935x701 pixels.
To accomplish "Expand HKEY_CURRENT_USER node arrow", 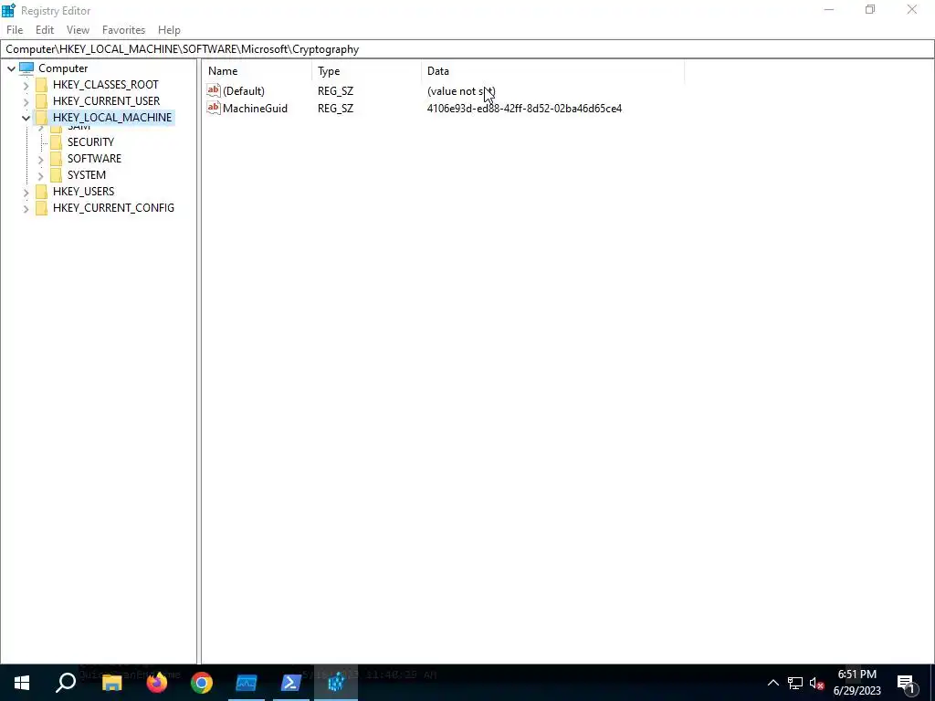I will 26,101.
